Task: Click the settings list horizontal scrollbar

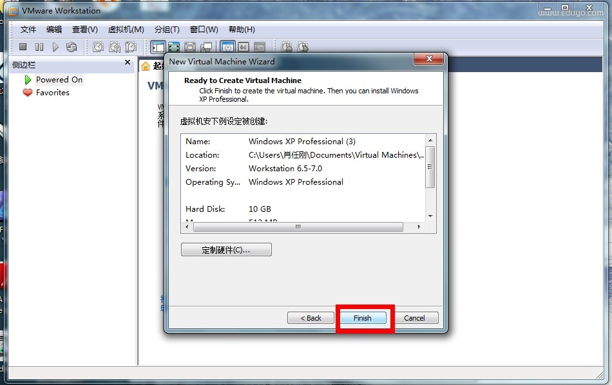Action: click(298, 227)
